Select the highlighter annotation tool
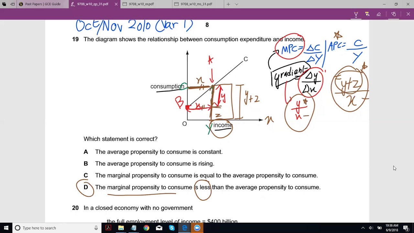This screenshot has height=233, width=414. 367,14
